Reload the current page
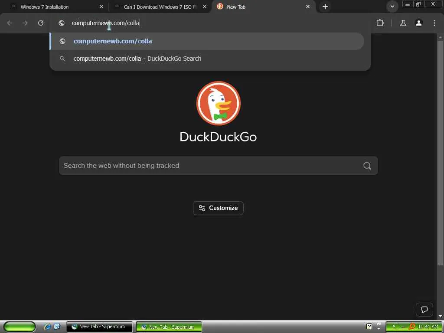The height and width of the screenshot is (333, 444). click(x=41, y=23)
